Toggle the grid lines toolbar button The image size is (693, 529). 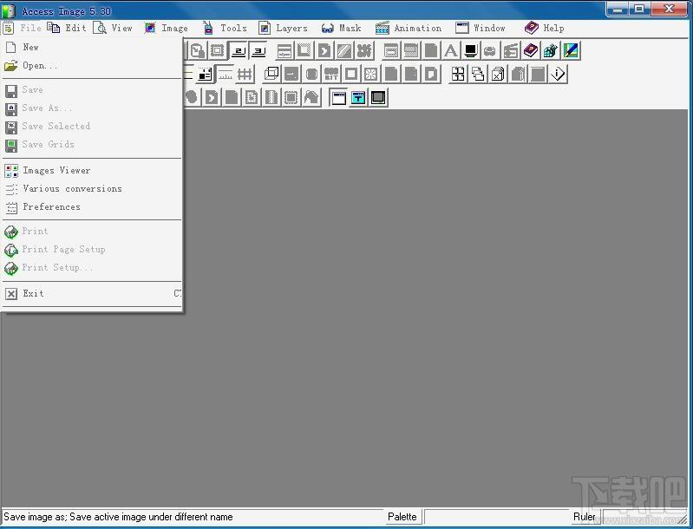[x=245, y=75]
